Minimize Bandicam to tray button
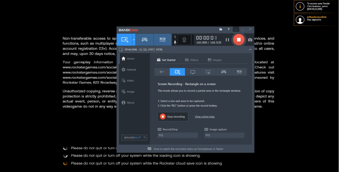 [236, 29]
